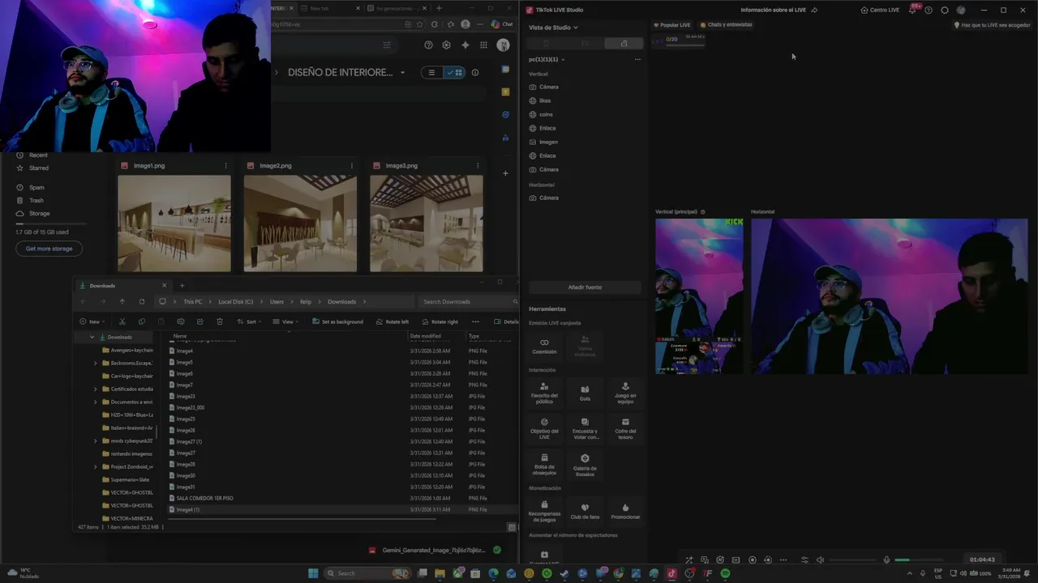Viewport: 1038px width, 583px height.
Task: Open the Coemisión tool
Action: [544, 346]
